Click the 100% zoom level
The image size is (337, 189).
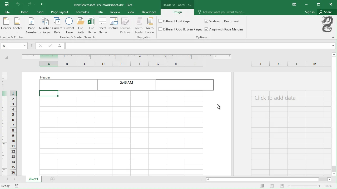coord(328,186)
